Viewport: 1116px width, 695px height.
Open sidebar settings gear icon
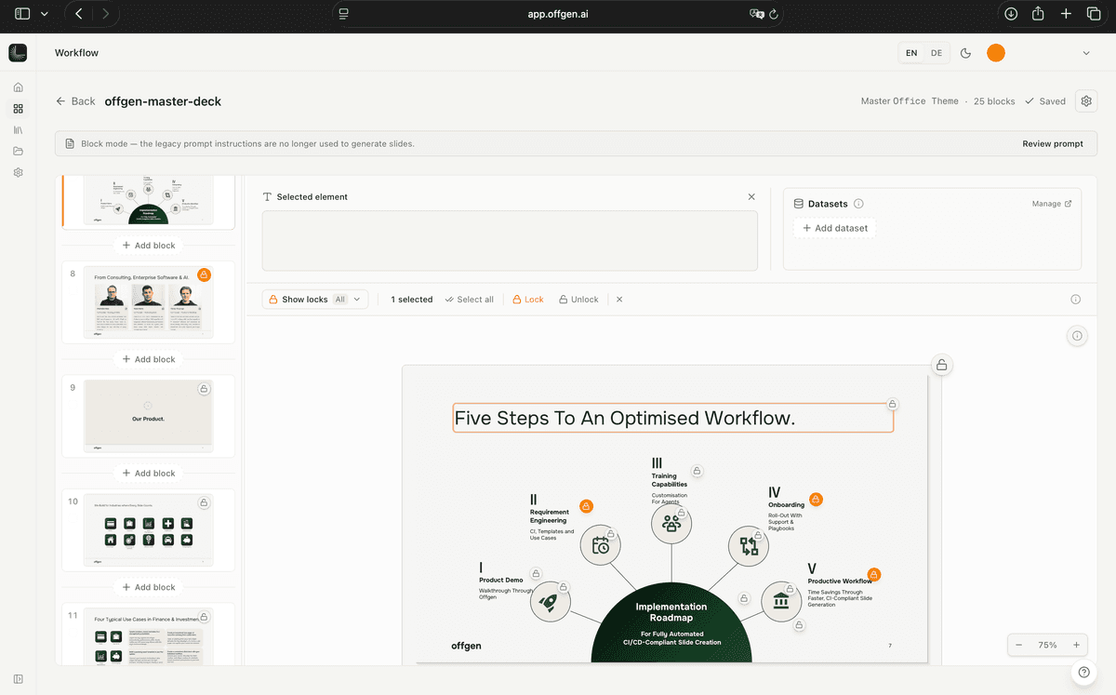point(18,172)
